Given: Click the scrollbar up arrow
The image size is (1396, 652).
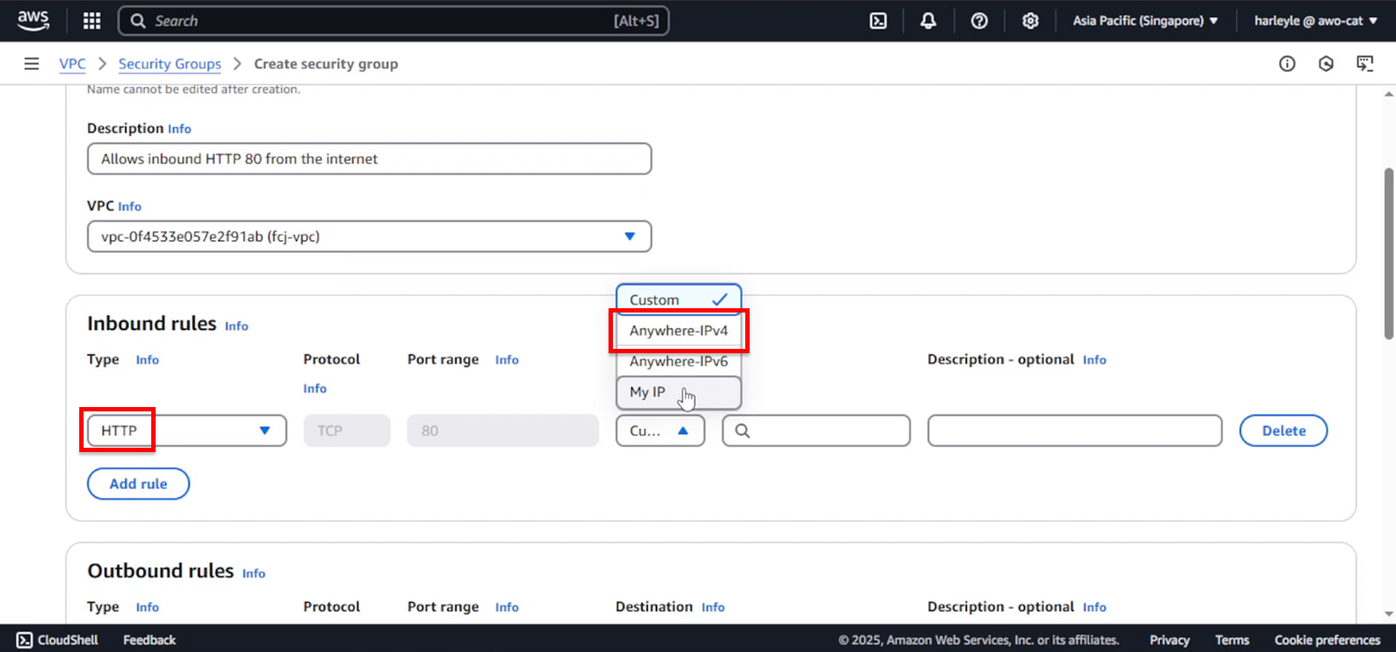Looking at the screenshot, I should [1389, 94].
